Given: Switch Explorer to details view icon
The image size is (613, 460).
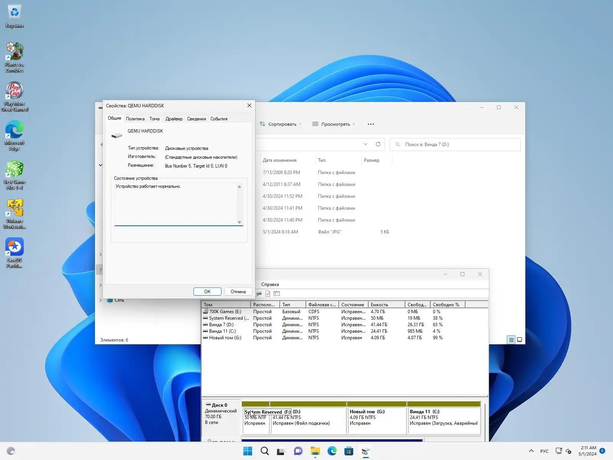Looking at the screenshot, I should [x=511, y=340].
